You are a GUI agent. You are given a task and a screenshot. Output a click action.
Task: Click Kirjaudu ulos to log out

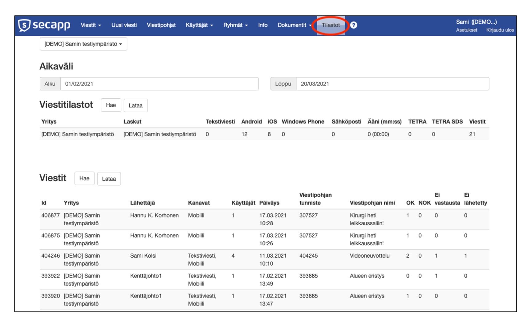[x=500, y=30]
